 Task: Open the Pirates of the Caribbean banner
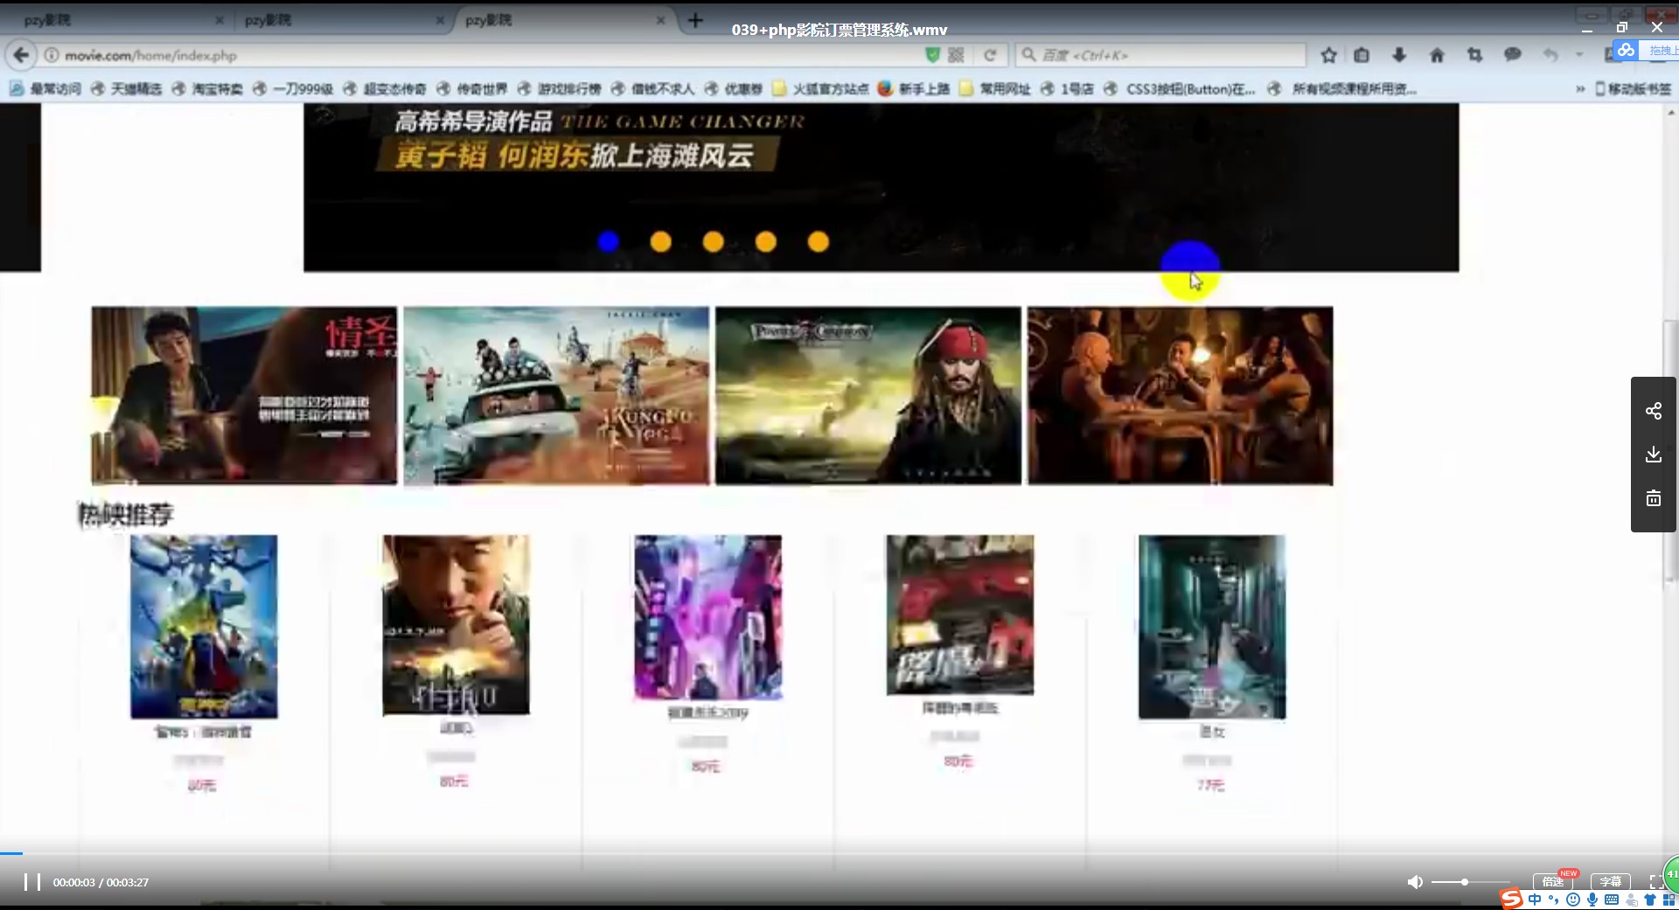[x=868, y=395]
